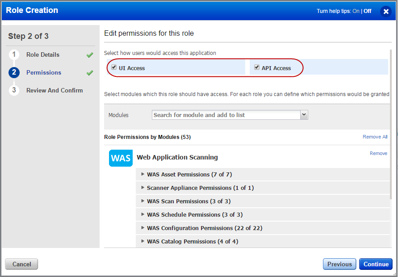Screen dimensions: 398x277
Task: Select the Review And Confirm step
Action: point(54,90)
